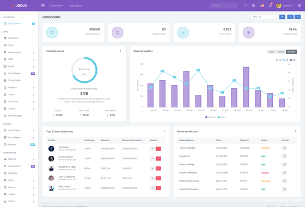Viewport: 305px width, 207px height.
Task: Open Social Feed in sidebar
Action: point(19,74)
